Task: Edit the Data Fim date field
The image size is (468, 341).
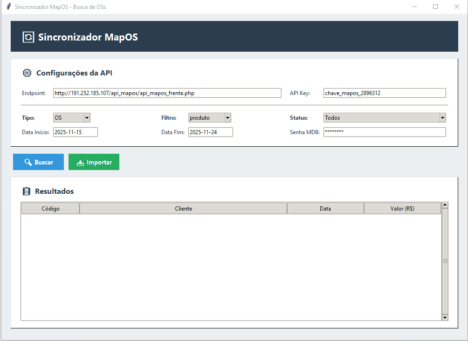Action: [x=210, y=132]
